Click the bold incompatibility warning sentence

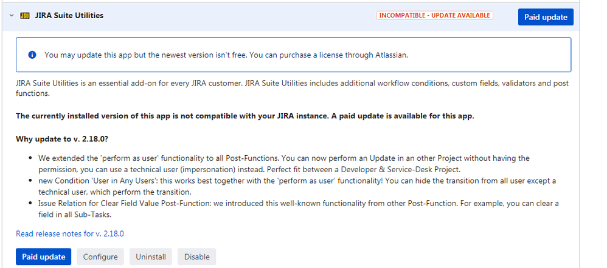click(x=245, y=116)
